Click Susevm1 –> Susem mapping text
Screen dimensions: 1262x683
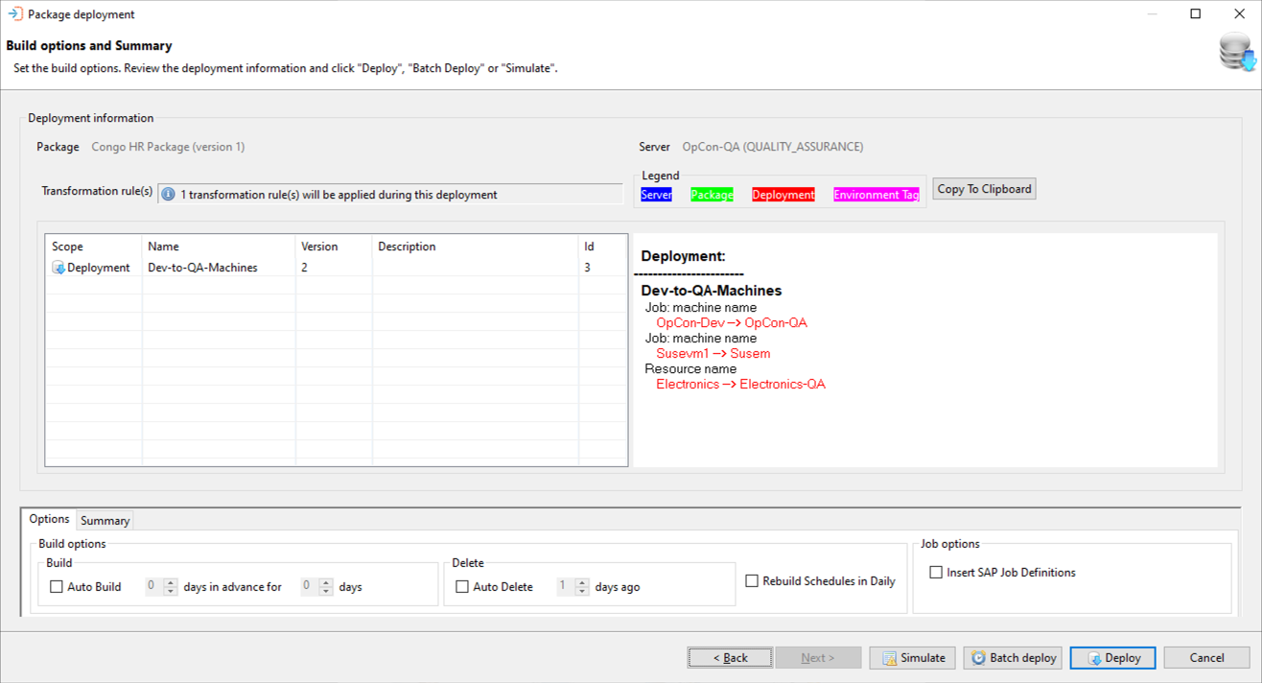713,354
